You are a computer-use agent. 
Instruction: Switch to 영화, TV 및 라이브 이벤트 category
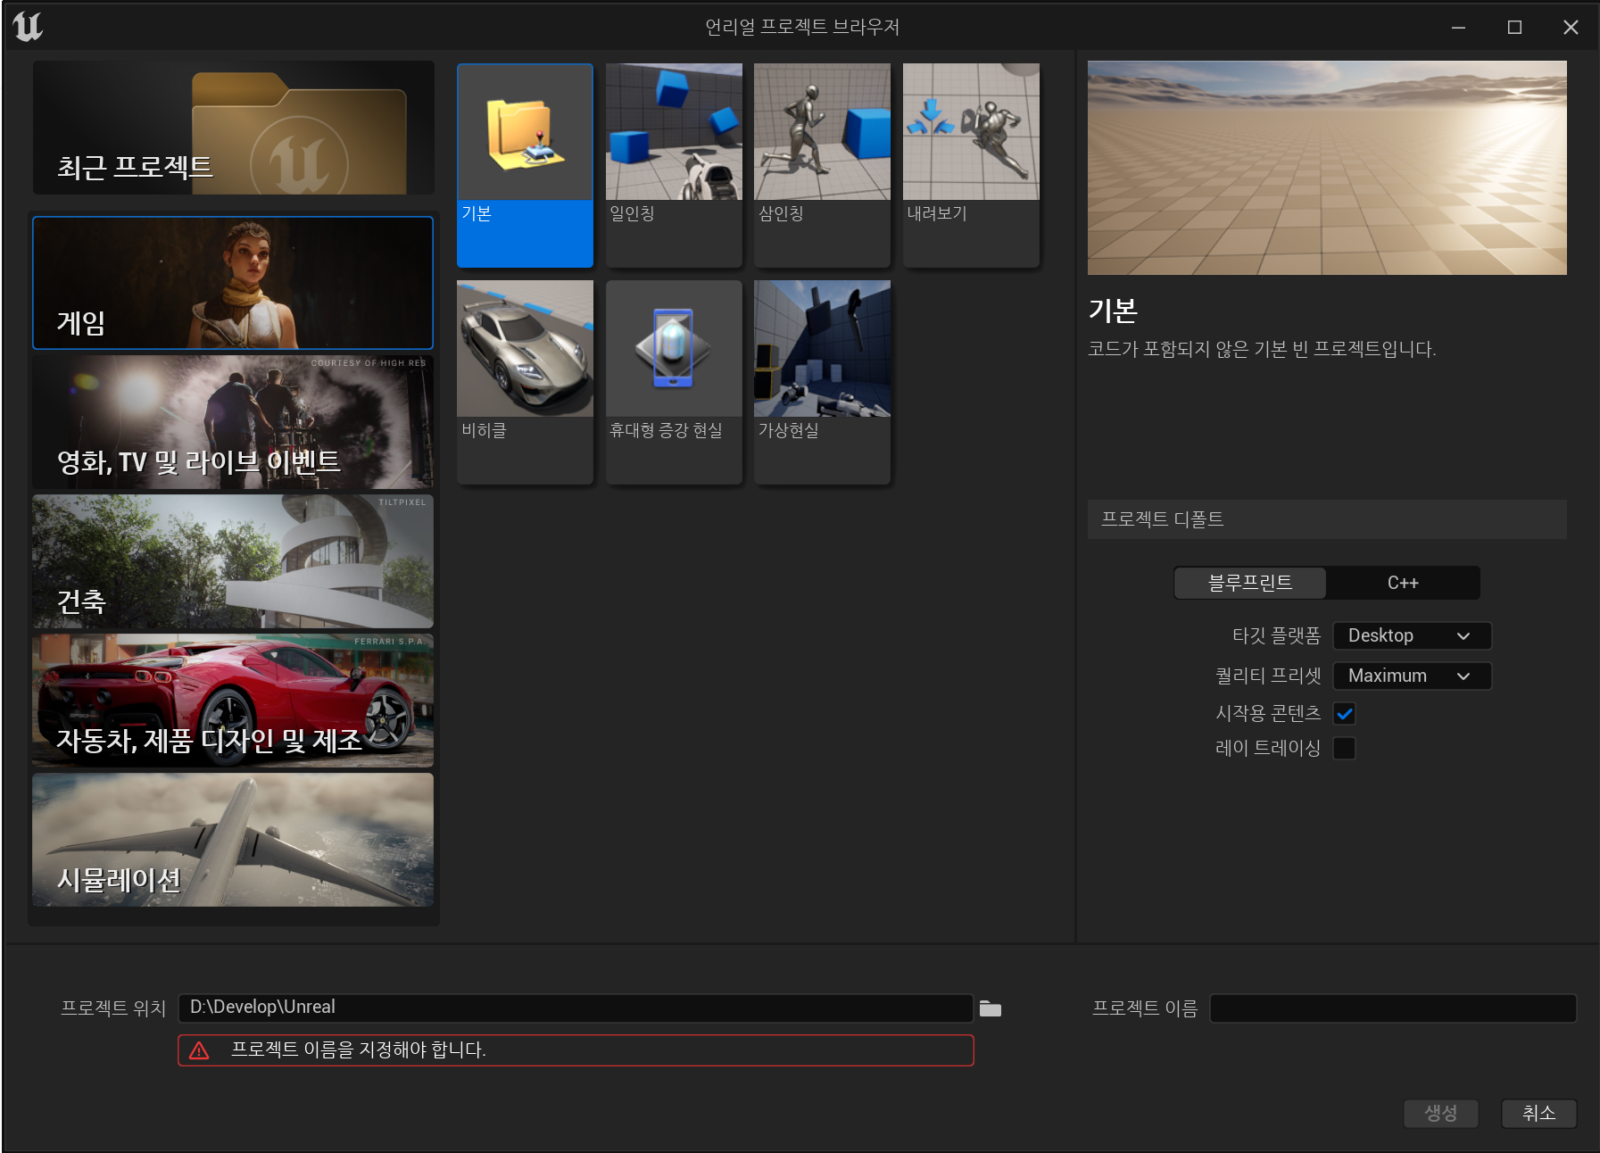(233, 422)
